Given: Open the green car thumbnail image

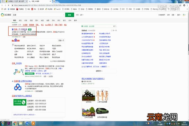Looking at the screenshot, I should (102, 111).
